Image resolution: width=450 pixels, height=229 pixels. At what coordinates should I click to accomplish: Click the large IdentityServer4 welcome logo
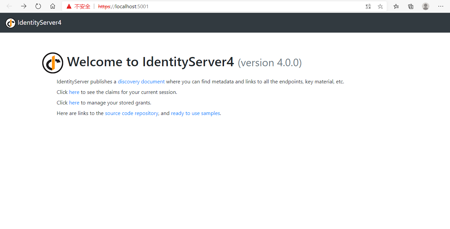(53, 63)
